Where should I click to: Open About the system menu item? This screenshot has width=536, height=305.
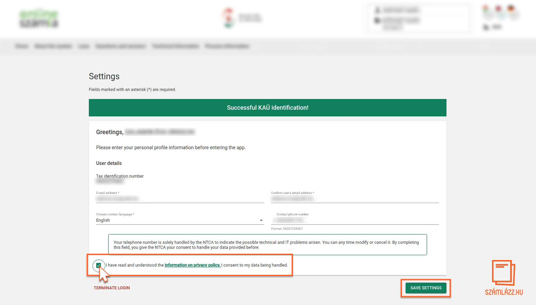53,46
